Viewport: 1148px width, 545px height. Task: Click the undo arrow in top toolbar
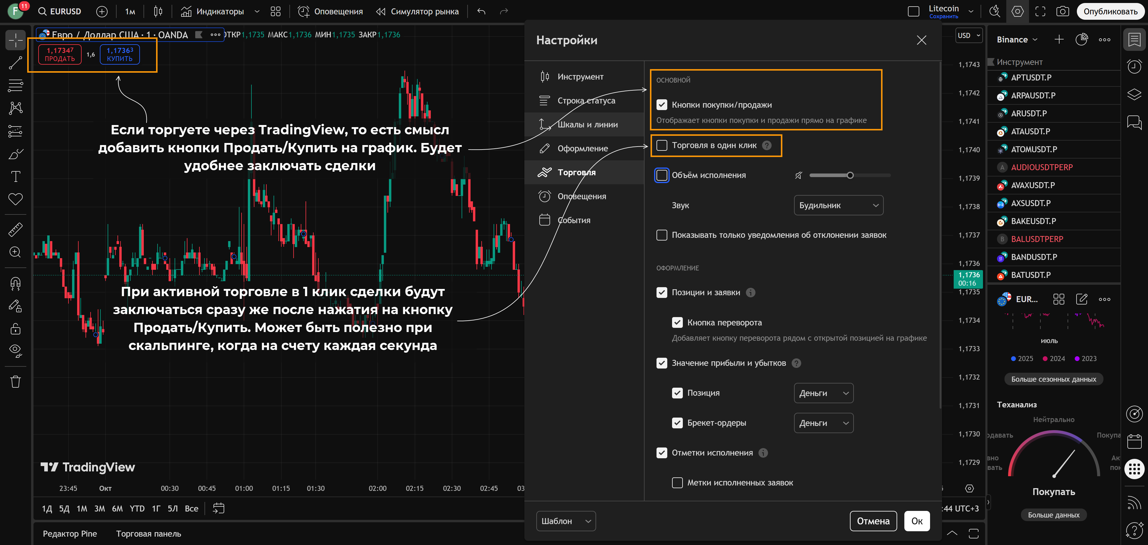point(481,12)
